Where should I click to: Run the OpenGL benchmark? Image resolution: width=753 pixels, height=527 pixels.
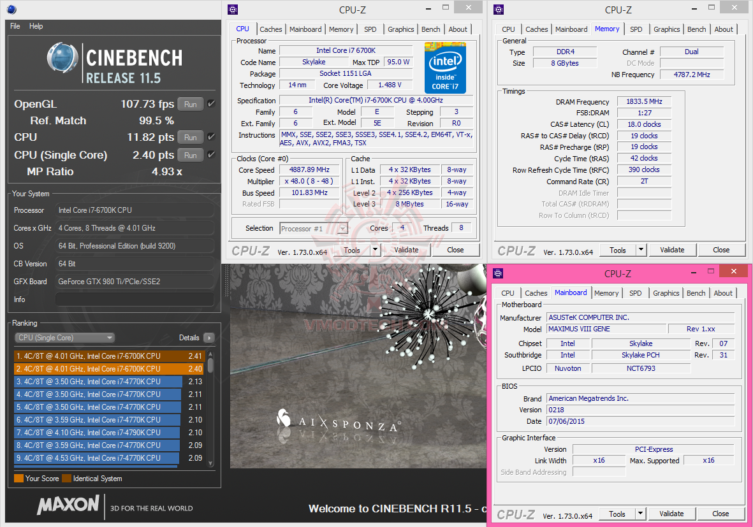(190, 104)
